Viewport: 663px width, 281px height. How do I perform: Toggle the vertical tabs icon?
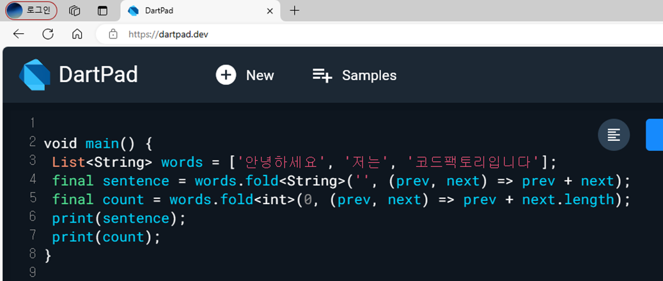click(102, 11)
